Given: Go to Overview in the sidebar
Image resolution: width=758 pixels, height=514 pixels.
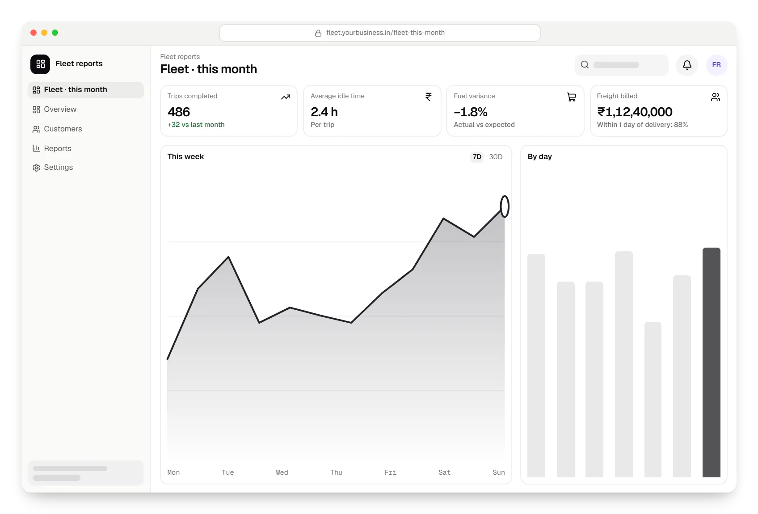Looking at the screenshot, I should click(60, 110).
